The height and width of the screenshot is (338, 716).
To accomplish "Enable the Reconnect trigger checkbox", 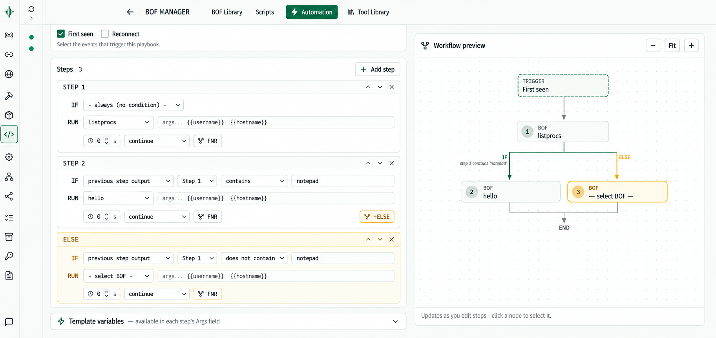I will 105,34.
